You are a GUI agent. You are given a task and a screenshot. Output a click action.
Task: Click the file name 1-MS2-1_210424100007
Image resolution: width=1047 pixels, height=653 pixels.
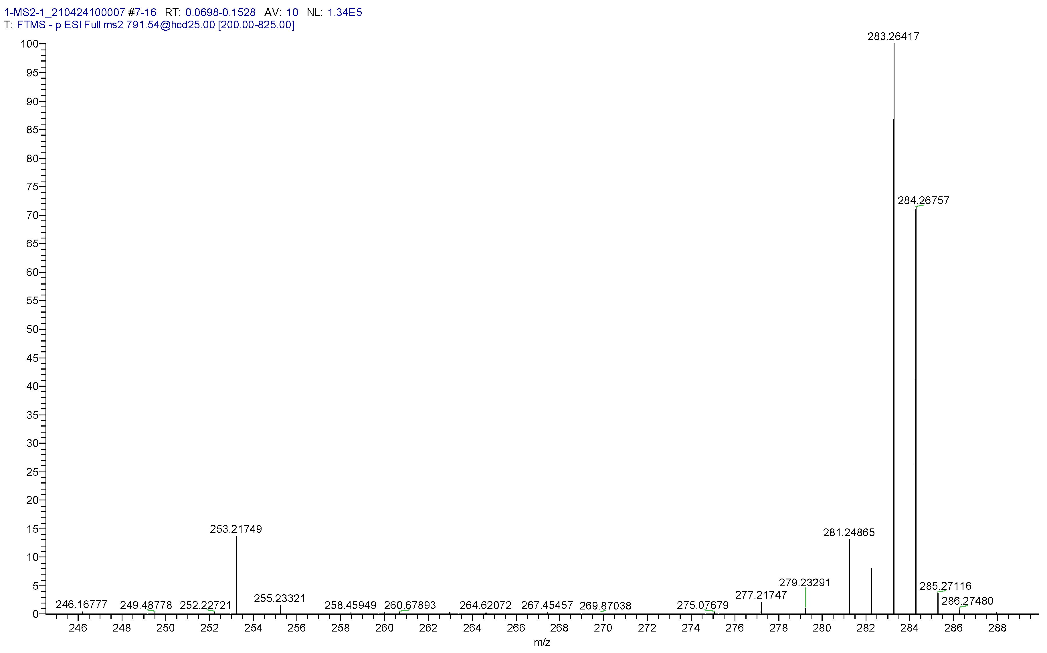tap(64, 13)
